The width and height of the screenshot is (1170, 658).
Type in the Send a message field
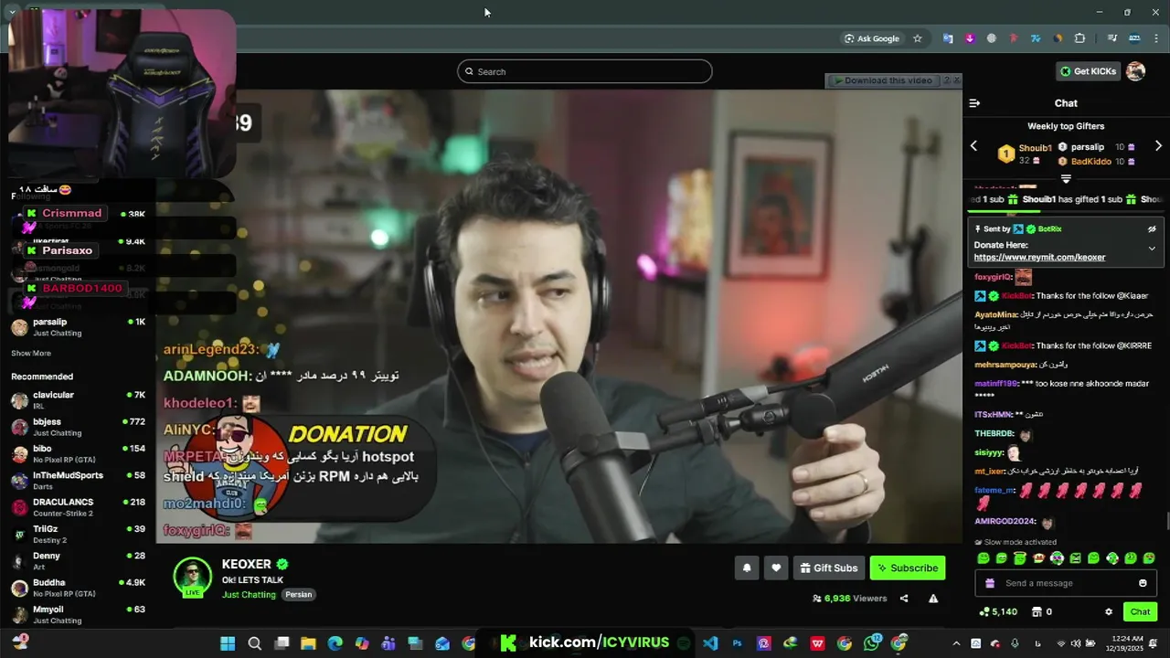pos(1065,583)
